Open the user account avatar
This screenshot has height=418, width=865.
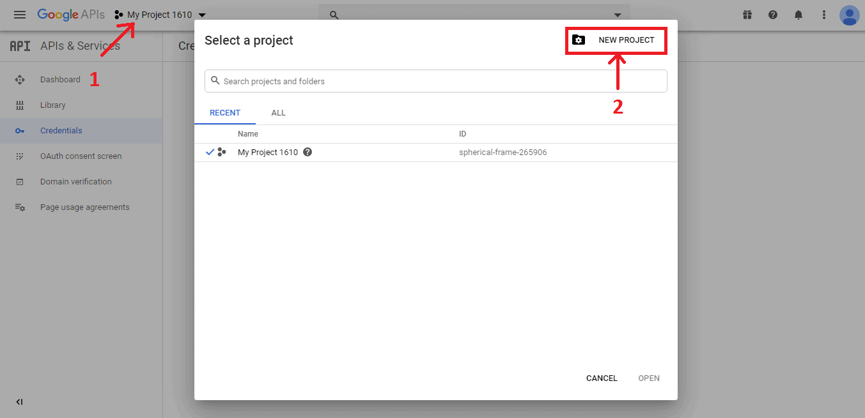[x=850, y=15]
